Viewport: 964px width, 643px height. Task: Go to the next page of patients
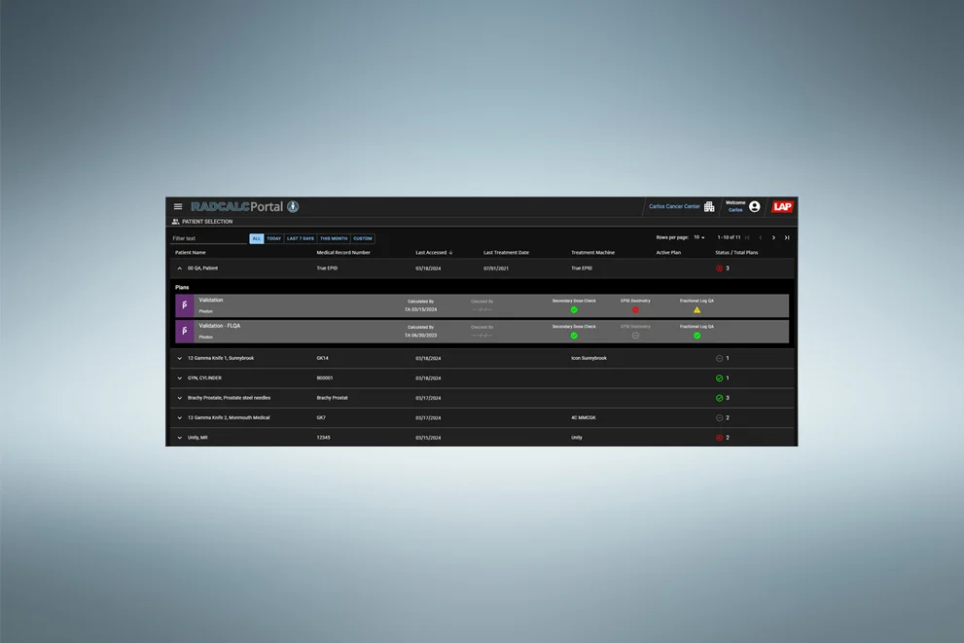(x=773, y=237)
